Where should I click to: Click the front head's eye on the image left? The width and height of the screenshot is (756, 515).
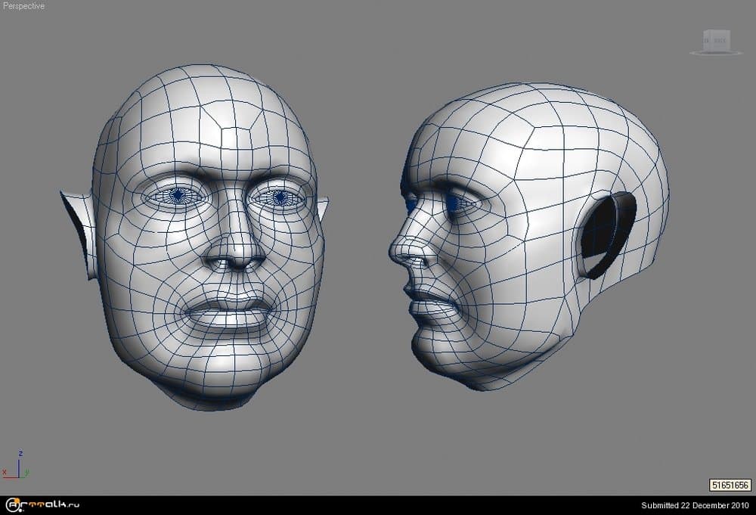click(178, 197)
